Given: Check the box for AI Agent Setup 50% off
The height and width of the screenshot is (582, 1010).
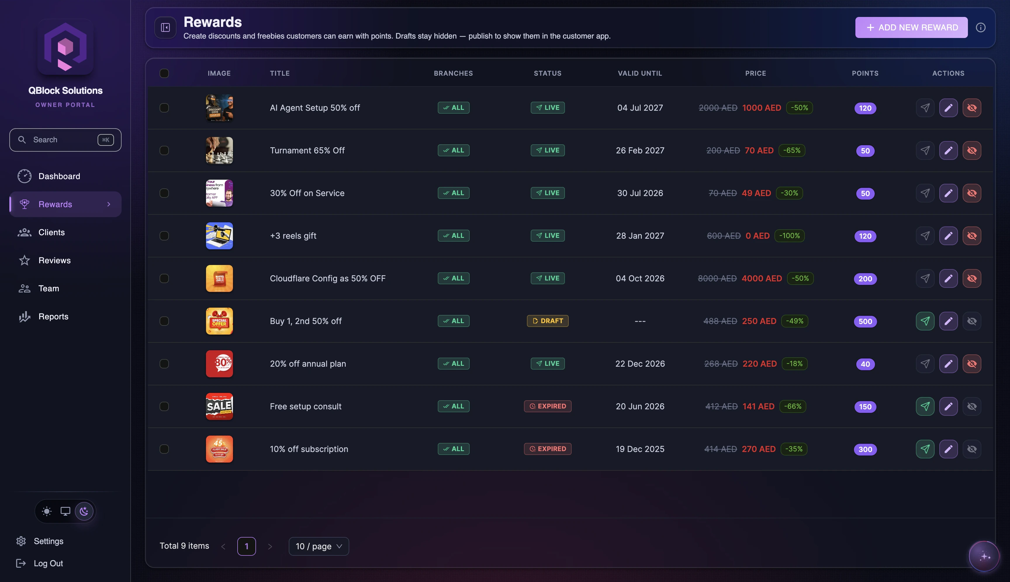Looking at the screenshot, I should pos(164,108).
